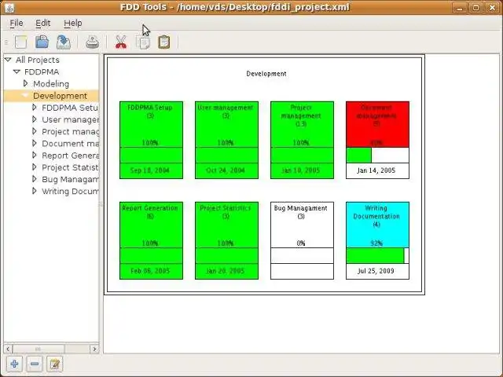
Task: Click the tree horizontal scrollbar thumb
Action: pyautogui.click(x=39, y=349)
